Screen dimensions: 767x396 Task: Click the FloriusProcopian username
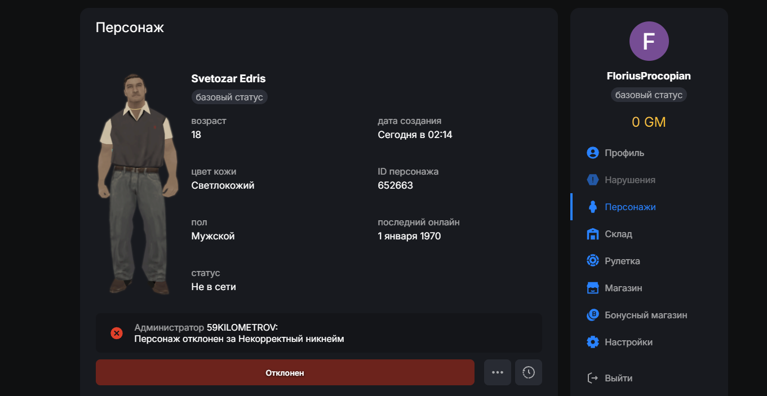pos(649,76)
